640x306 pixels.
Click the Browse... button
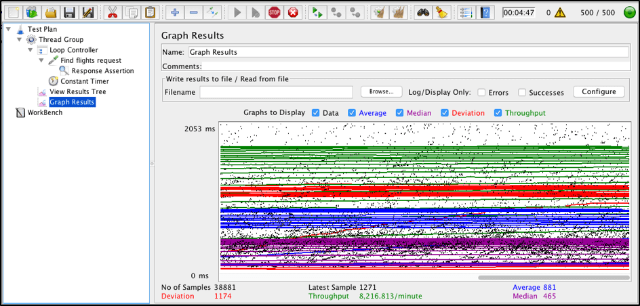point(381,91)
